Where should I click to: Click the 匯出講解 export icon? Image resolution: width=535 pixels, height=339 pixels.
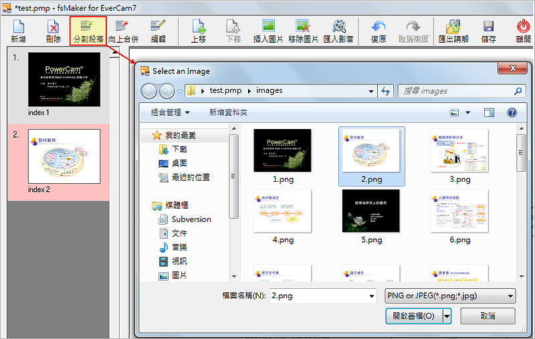click(x=453, y=30)
